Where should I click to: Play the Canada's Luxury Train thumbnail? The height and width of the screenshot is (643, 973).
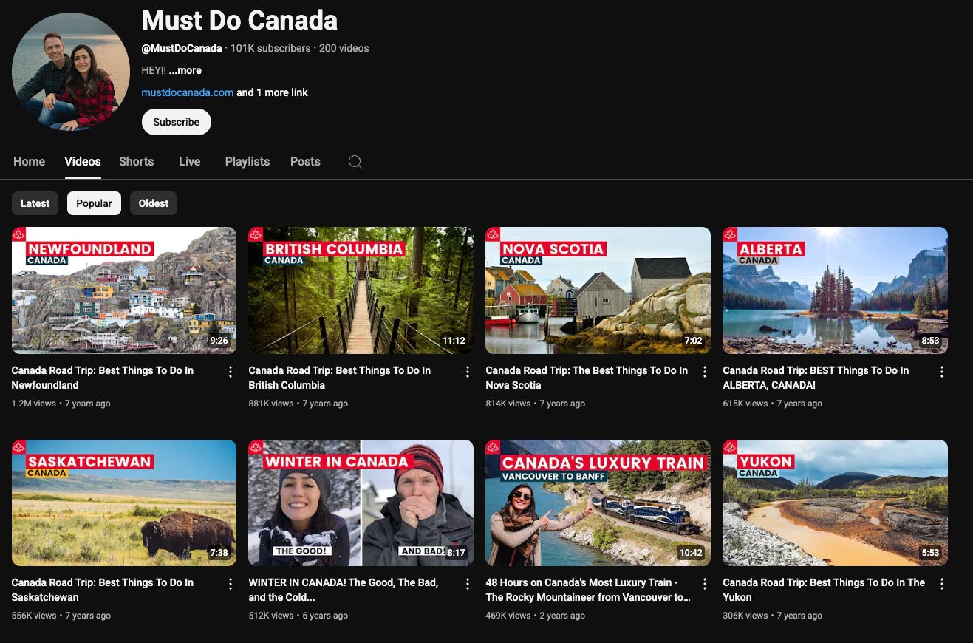[x=598, y=503]
